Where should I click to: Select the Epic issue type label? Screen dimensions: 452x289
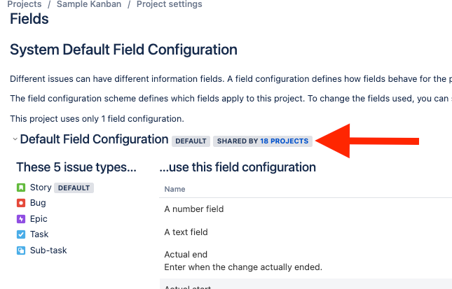pos(39,219)
